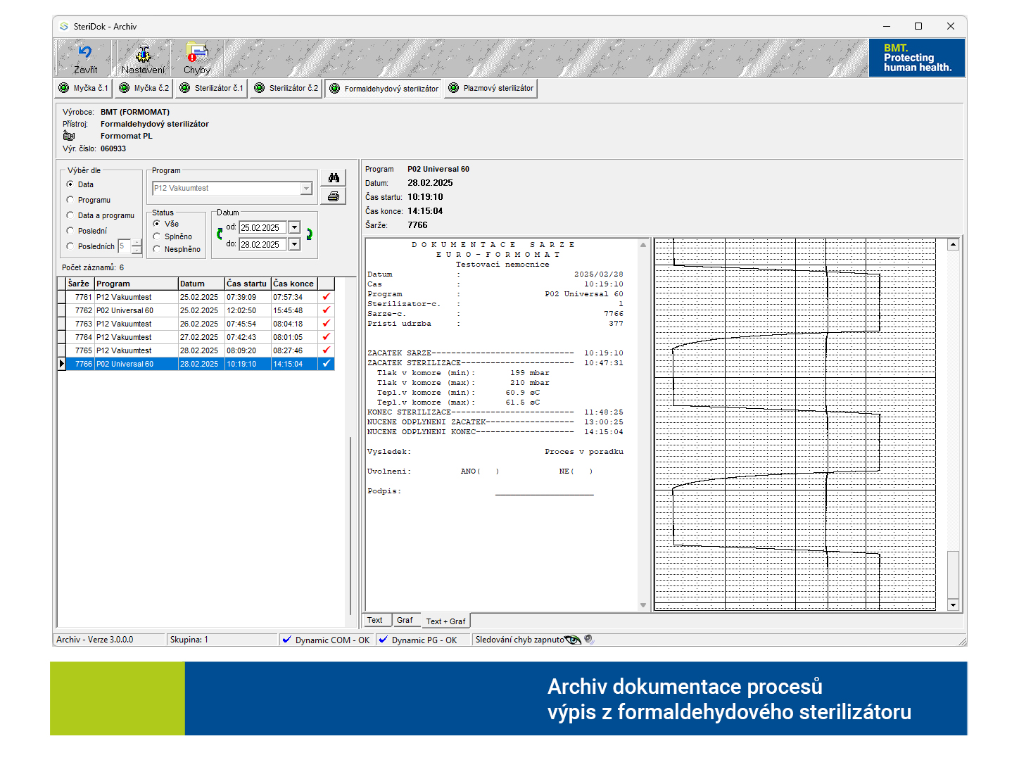Image resolution: width=1019 pixels, height=760 pixels.
Task: Click the printer icon button
Action: (x=334, y=196)
